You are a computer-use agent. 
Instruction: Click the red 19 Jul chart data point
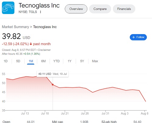coord(53,85)
